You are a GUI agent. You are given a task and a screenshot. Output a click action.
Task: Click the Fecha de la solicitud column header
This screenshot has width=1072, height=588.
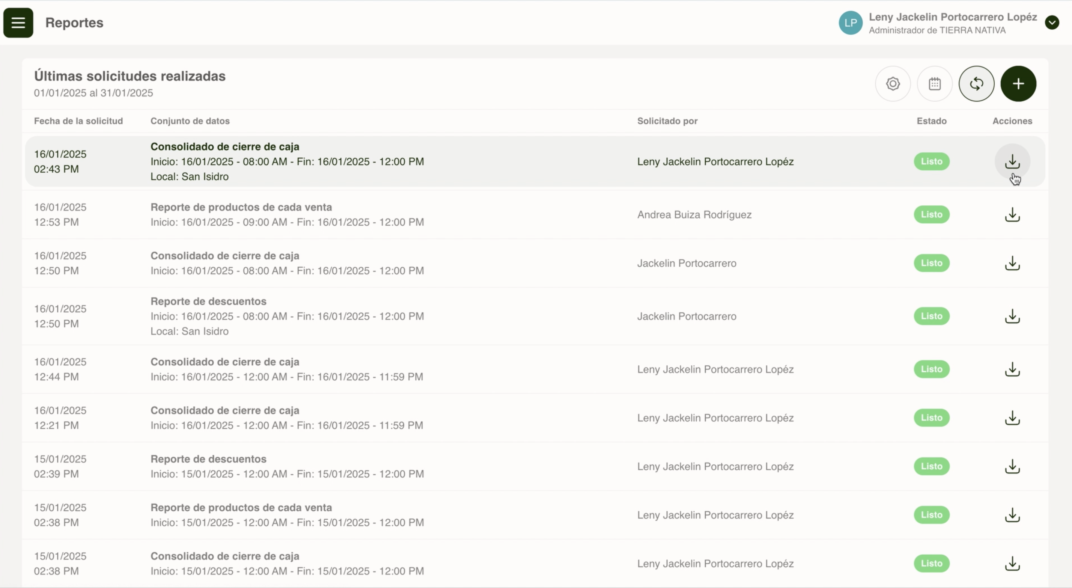[78, 121]
